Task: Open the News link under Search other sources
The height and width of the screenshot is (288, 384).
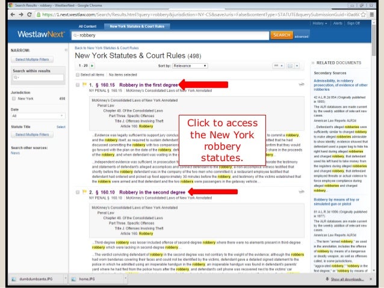Action: (x=15, y=153)
